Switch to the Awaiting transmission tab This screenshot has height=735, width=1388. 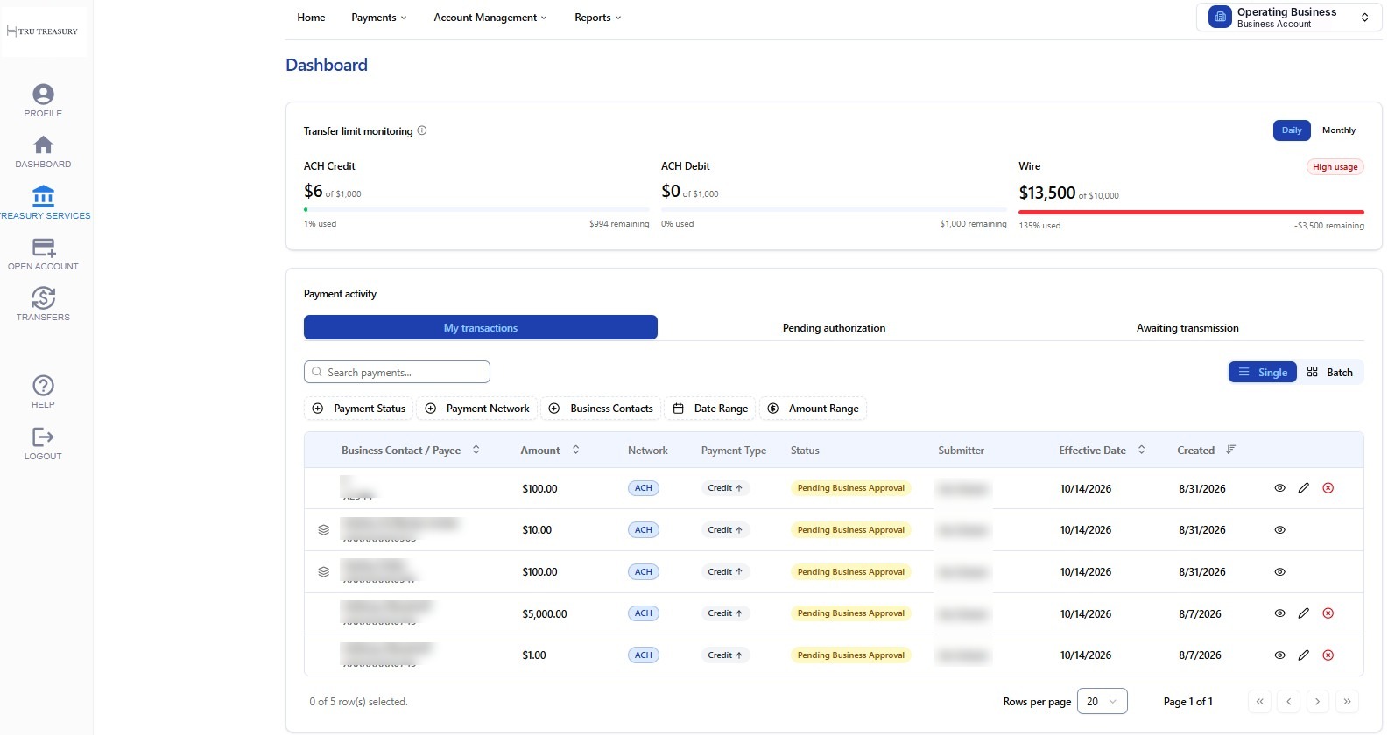point(1187,328)
